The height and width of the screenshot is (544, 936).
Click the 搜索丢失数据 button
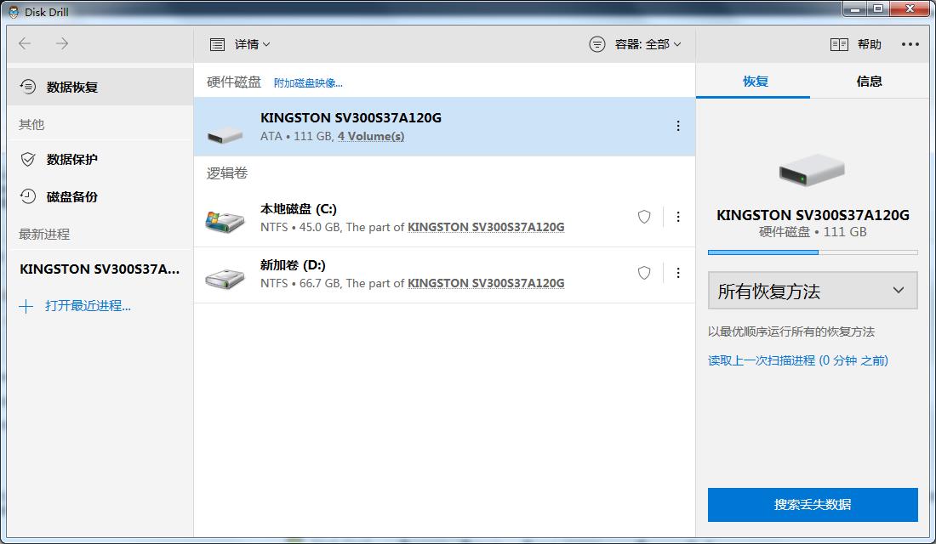point(813,505)
